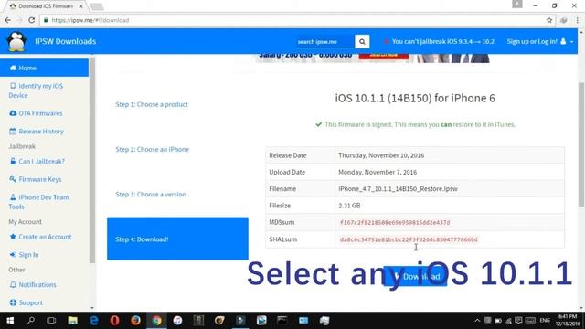
Task: Open the Windows Start menu
Action: pyautogui.click(x=10, y=321)
